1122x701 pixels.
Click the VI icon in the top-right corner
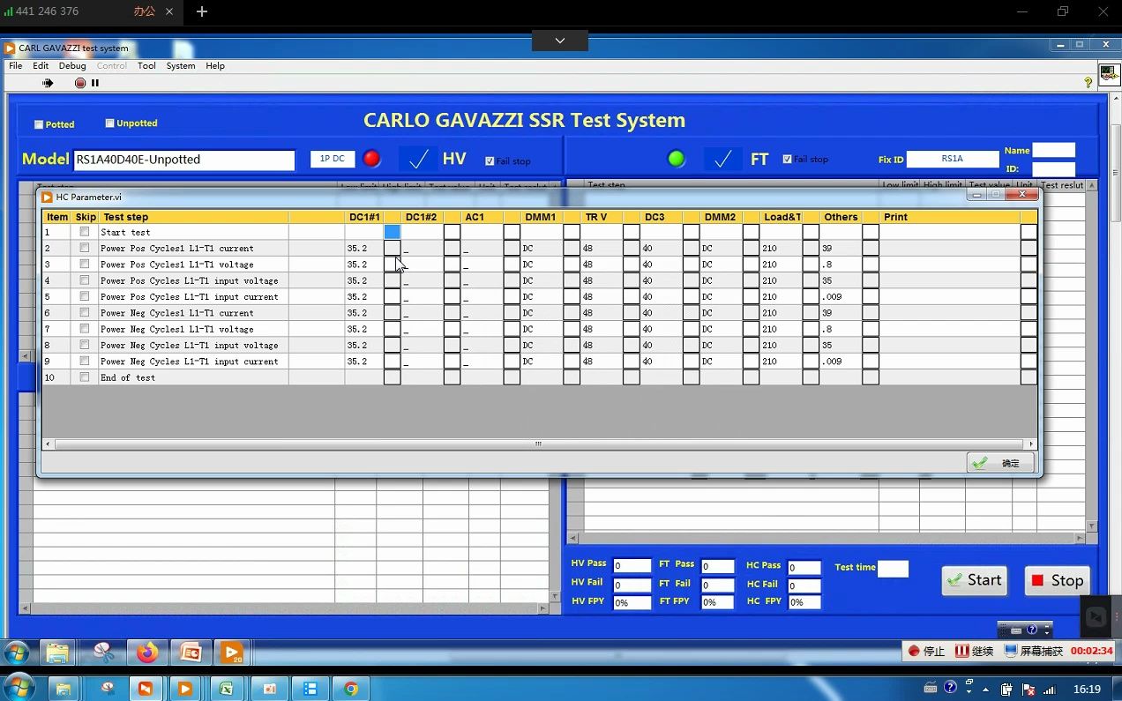pyautogui.click(x=1109, y=74)
